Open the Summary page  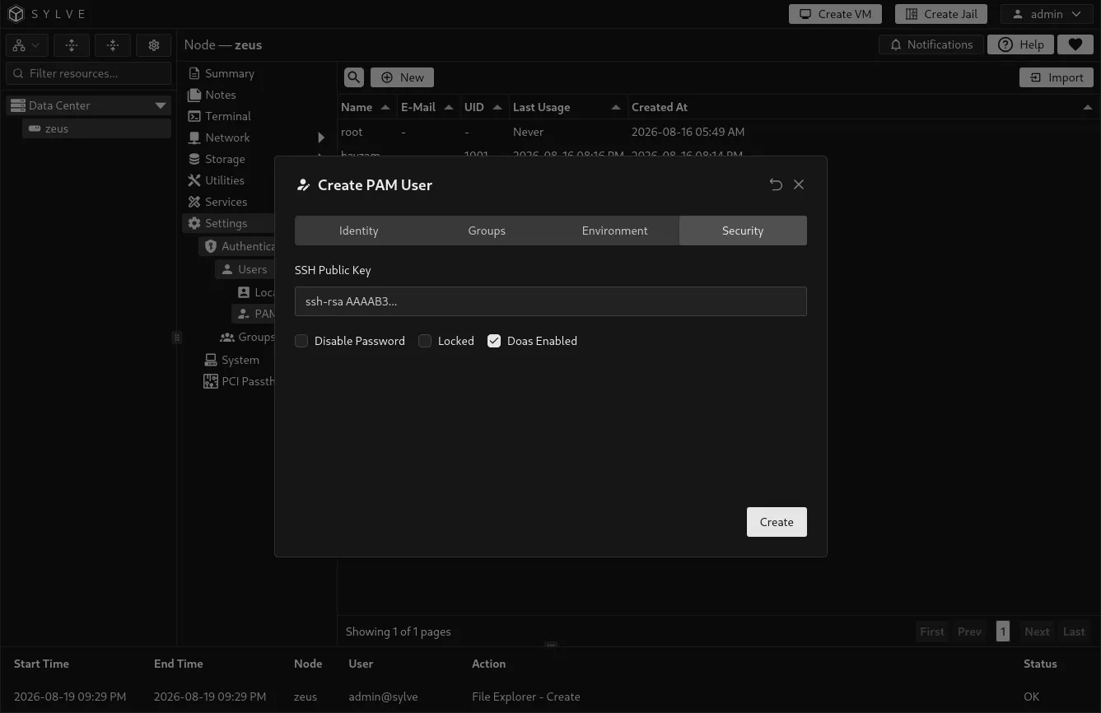tap(229, 73)
